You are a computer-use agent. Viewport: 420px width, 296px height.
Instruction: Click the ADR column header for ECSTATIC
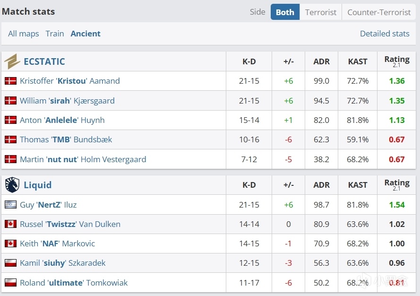point(321,61)
